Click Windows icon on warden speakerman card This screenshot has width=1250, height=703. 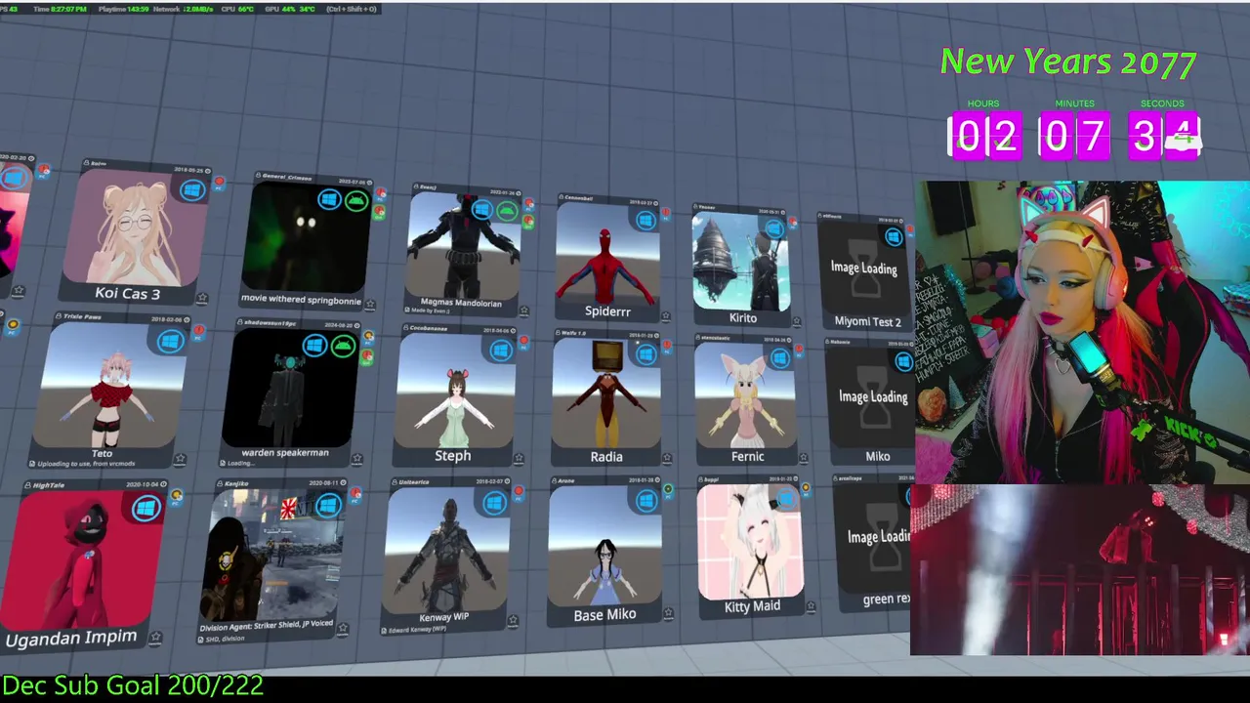coord(314,346)
